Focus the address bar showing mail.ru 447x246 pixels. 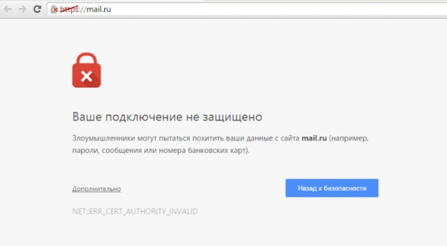coord(247,10)
